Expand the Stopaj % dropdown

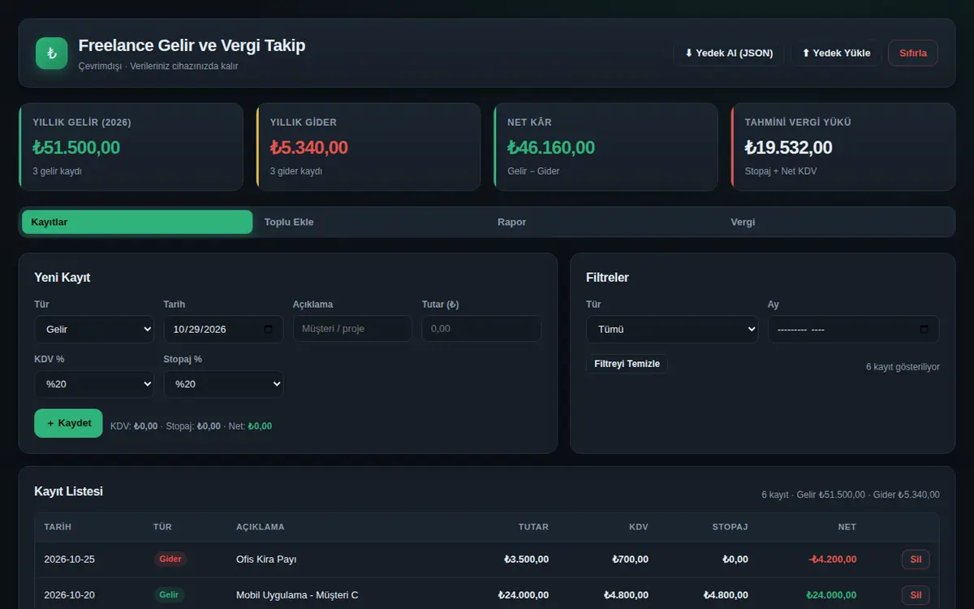[x=223, y=384]
